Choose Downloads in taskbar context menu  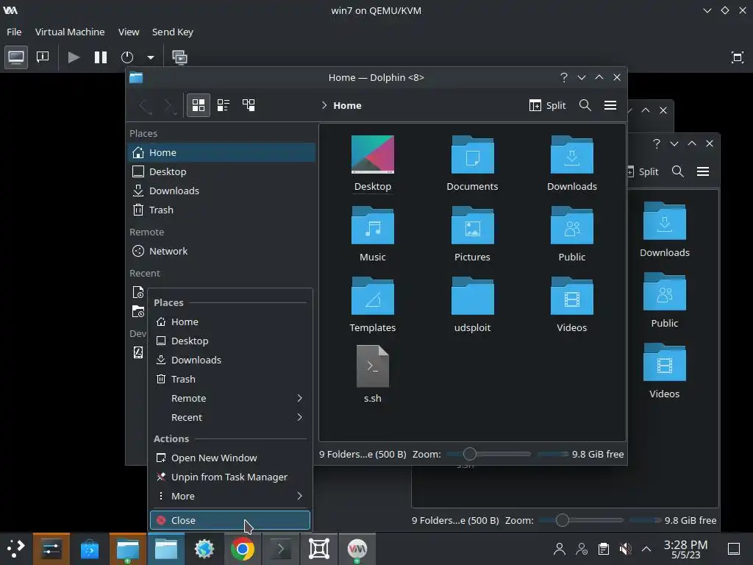230,360
